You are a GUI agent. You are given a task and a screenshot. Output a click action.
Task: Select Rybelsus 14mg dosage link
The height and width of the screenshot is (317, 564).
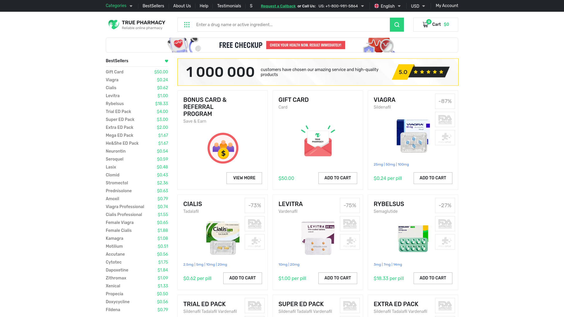398,265
